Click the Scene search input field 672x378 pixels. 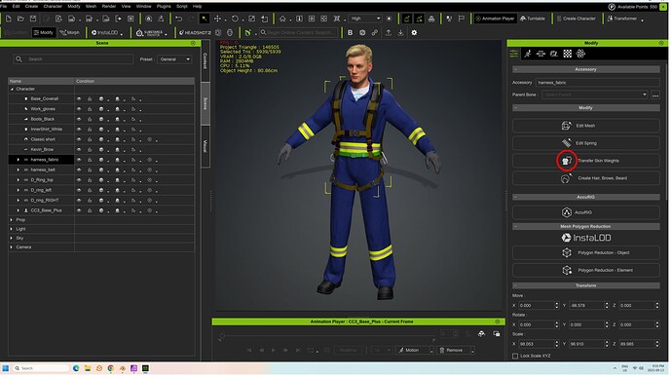click(x=73, y=59)
